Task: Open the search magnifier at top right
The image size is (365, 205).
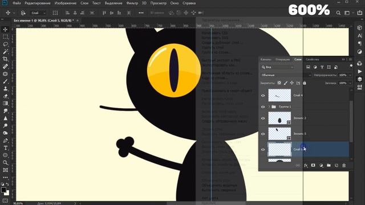Action: point(338,13)
